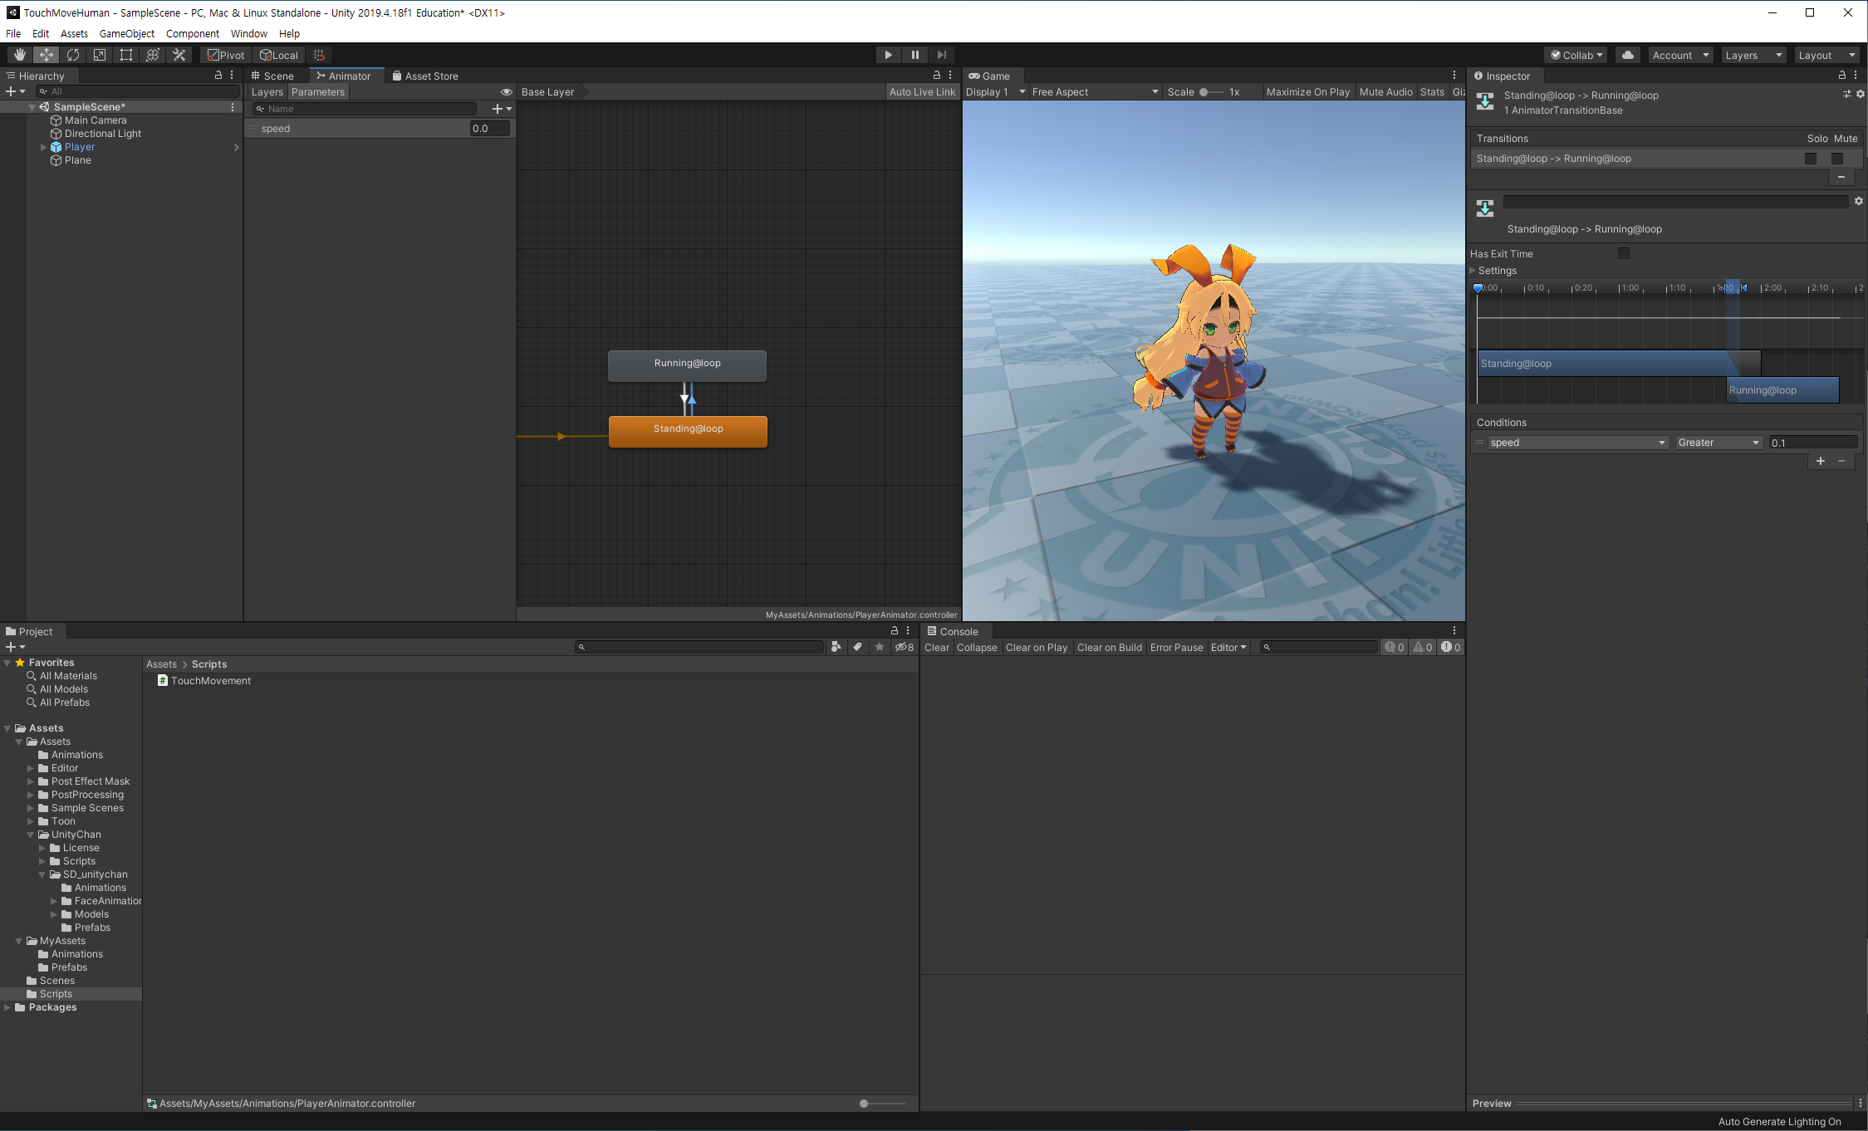
Task: Open the Free Aspect dropdown
Action: 1094,92
